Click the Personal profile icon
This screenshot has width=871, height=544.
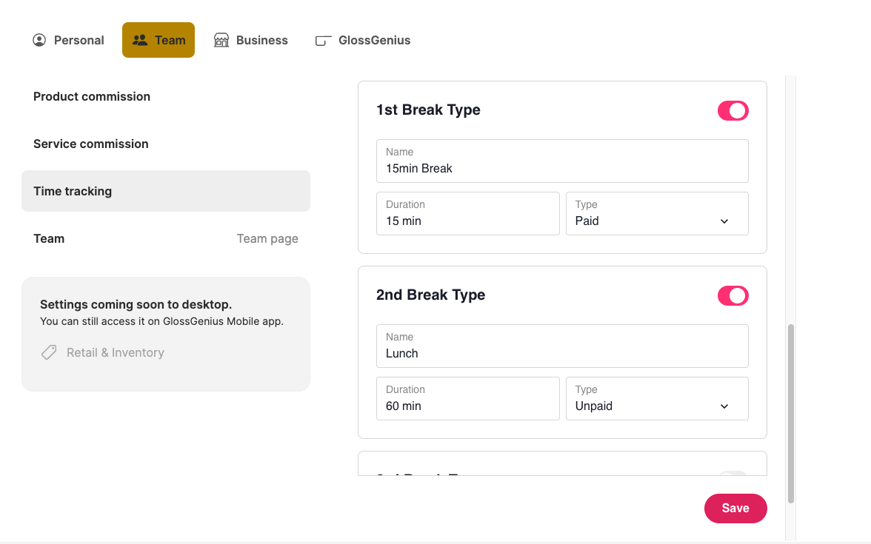(39, 40)
